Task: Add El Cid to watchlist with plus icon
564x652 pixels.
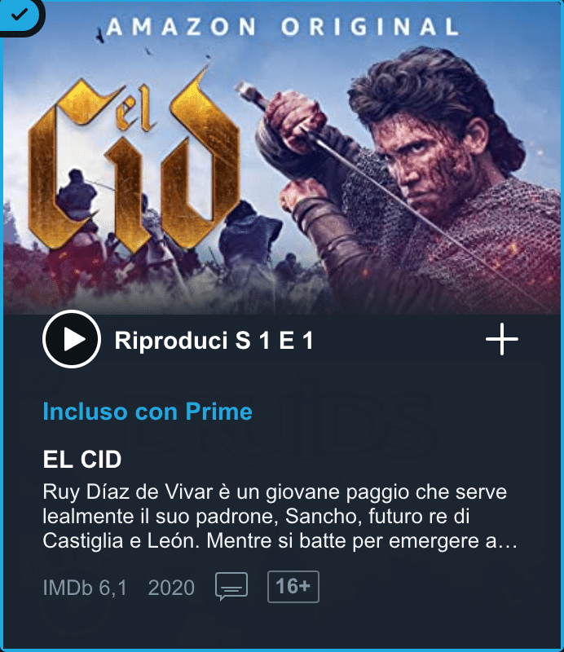Action: (x=501, y=339)
